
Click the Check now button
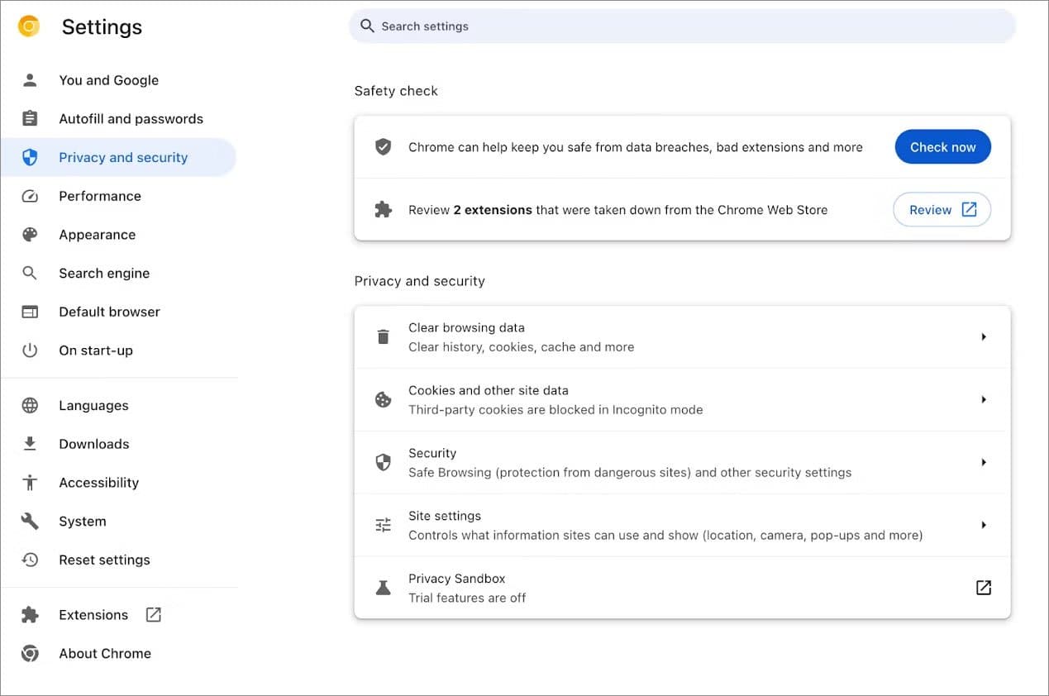942,146
